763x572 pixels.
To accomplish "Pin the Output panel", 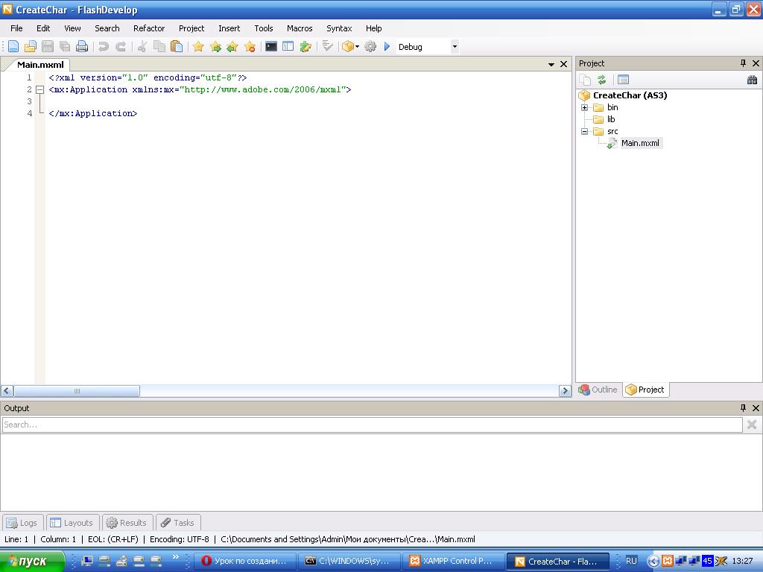I will click(x=743, y=408).
